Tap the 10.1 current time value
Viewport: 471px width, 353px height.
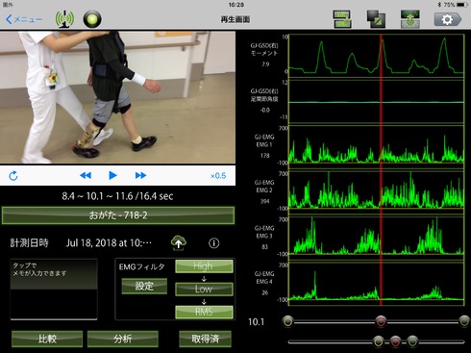click(257, 322)
